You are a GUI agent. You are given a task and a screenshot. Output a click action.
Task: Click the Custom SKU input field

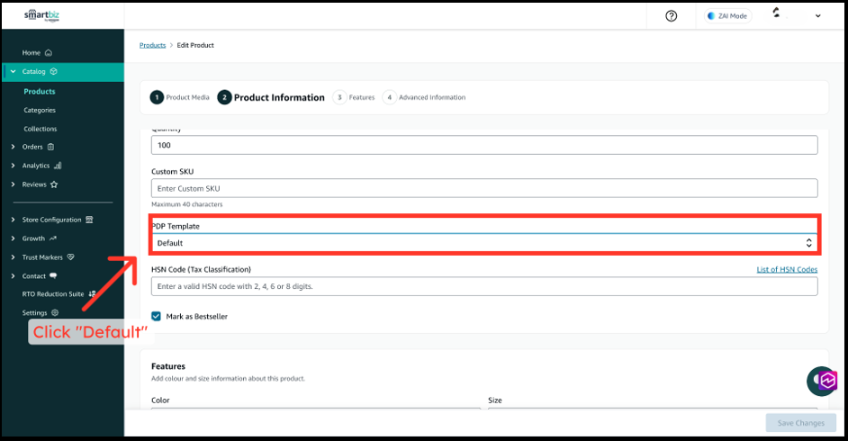click(484, 188)
